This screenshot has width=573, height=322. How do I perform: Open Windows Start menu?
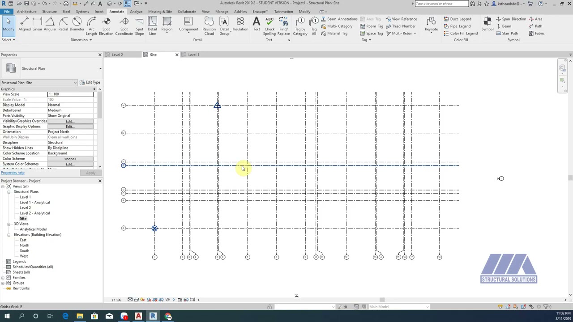coord(7,317)
